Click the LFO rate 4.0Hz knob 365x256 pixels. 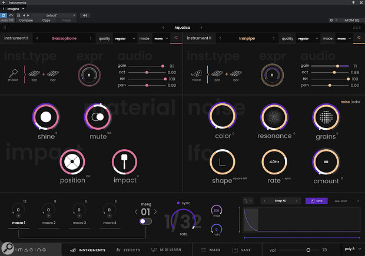pyautogui.click(x=274, y=161)
